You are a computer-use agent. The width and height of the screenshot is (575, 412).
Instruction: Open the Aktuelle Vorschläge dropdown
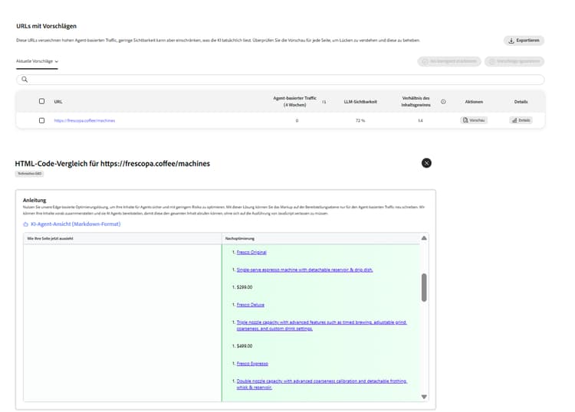tap(37, 61)
